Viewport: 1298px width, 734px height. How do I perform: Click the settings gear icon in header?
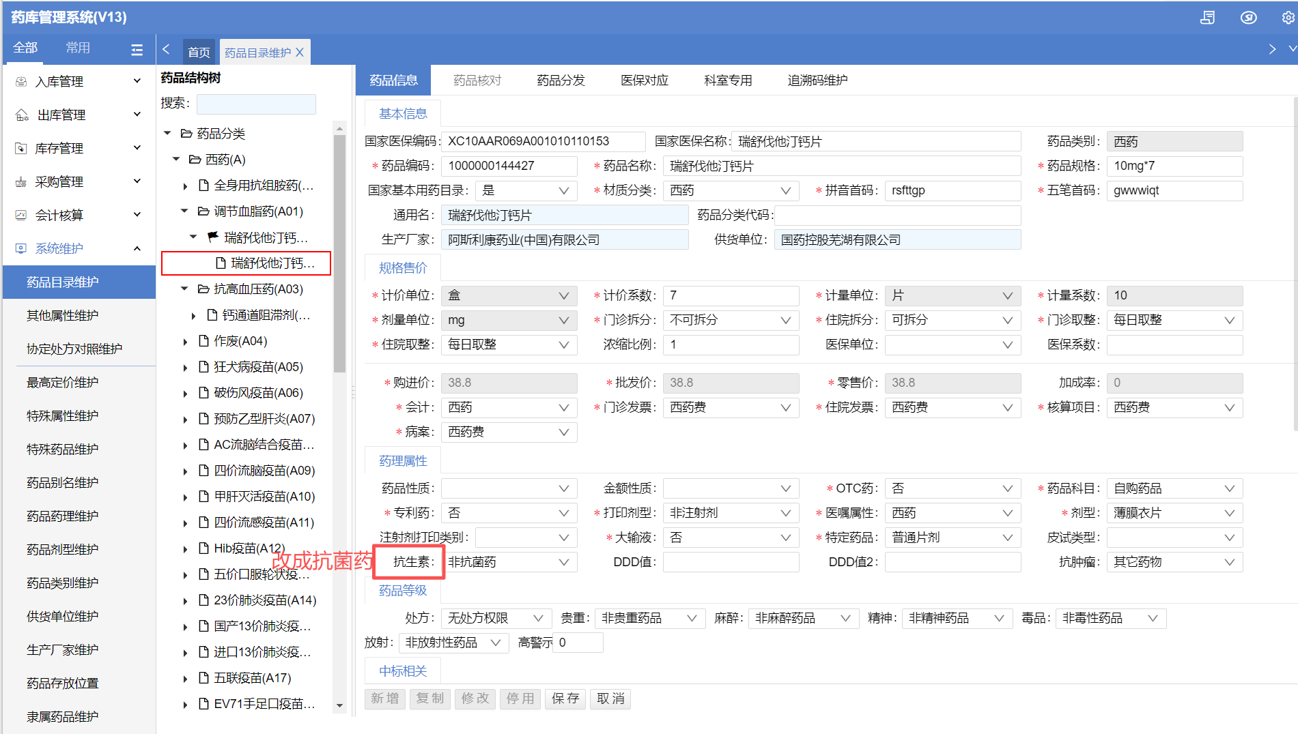[x=1288, y=18]
